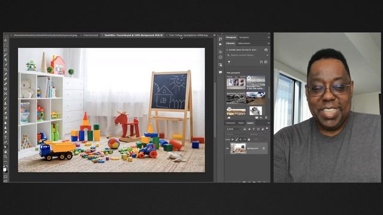Switch to the Channels tab
Screen dimensions: 383x215
click(230, 123)
